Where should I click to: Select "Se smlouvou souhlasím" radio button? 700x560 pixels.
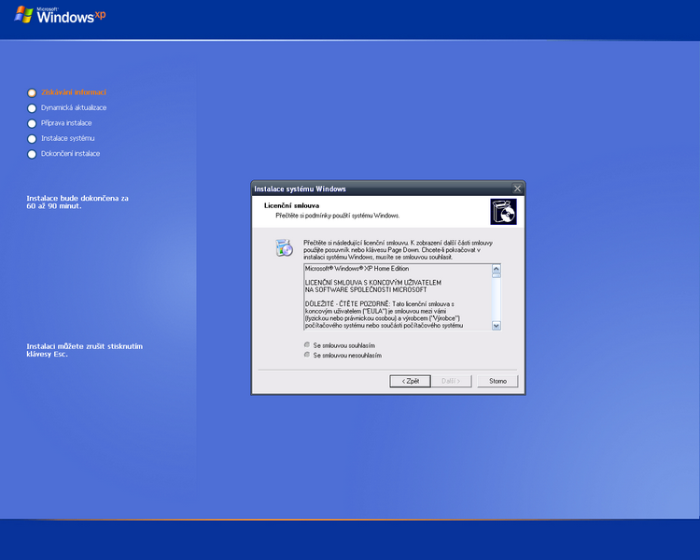point(307,344)
